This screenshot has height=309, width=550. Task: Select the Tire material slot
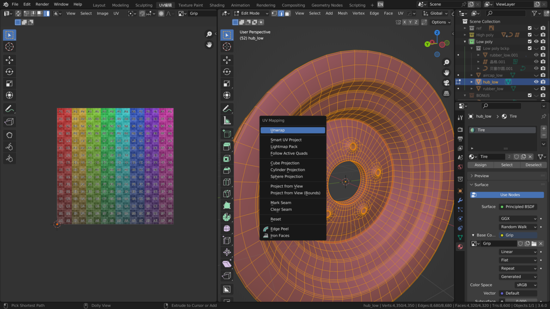[x=503, y=130]
